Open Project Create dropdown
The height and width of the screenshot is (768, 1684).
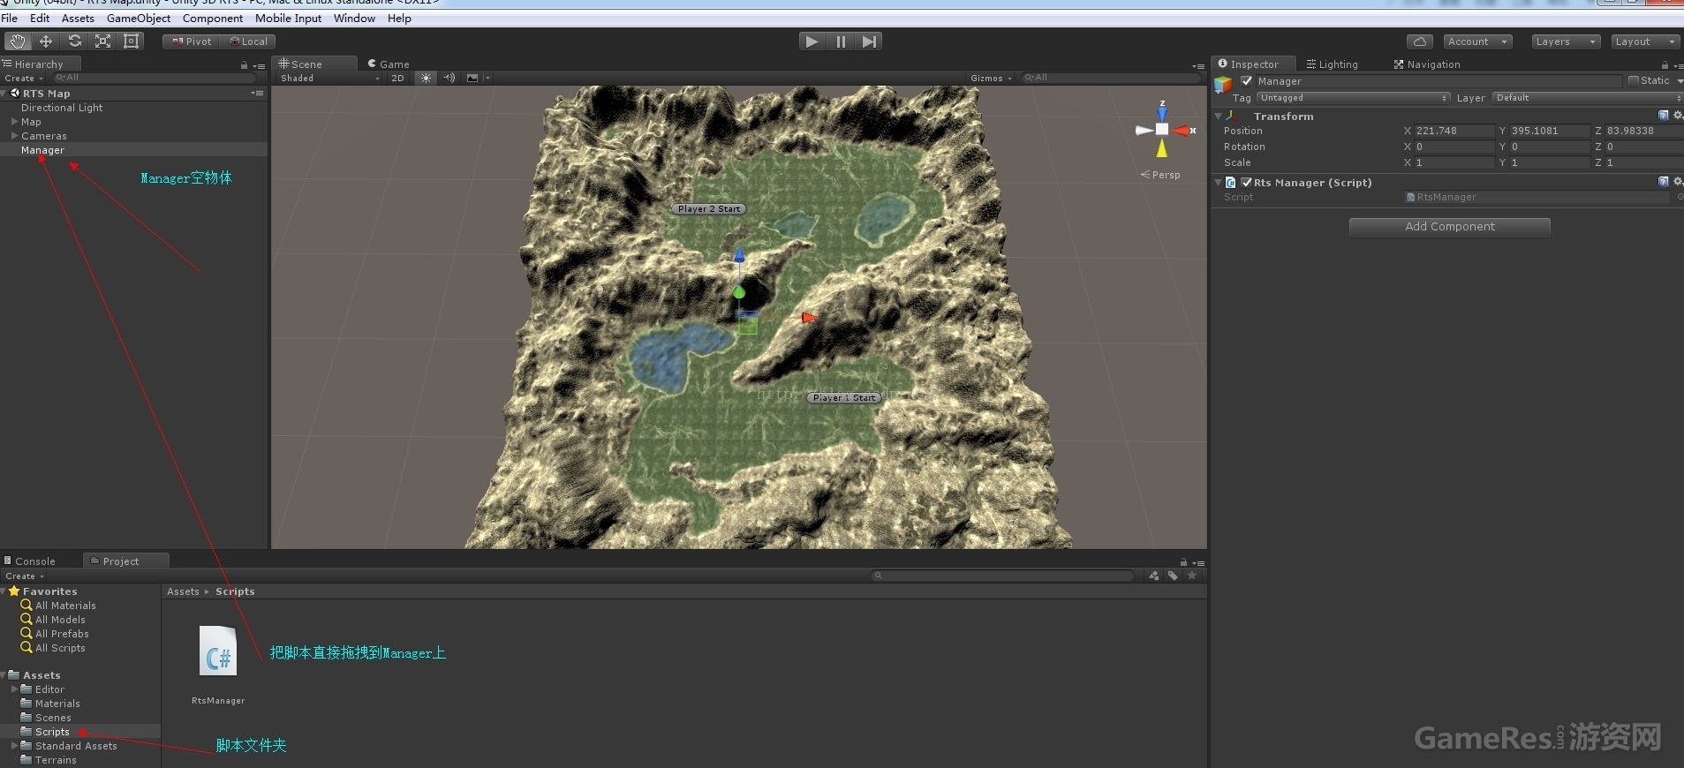pyautogui.click(x=24, y=576)
